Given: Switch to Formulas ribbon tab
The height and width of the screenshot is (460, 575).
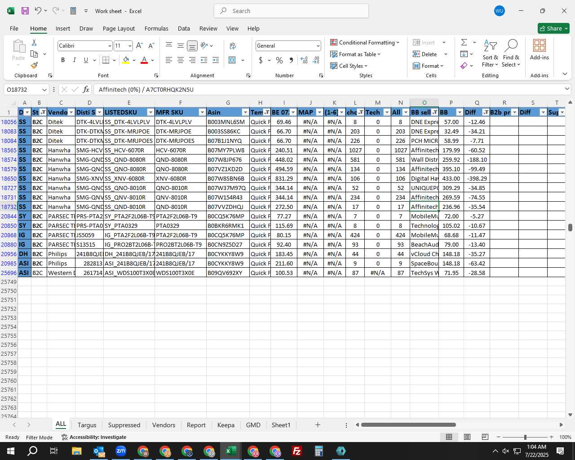Looking at the screenshot, I should pos(156,28).
